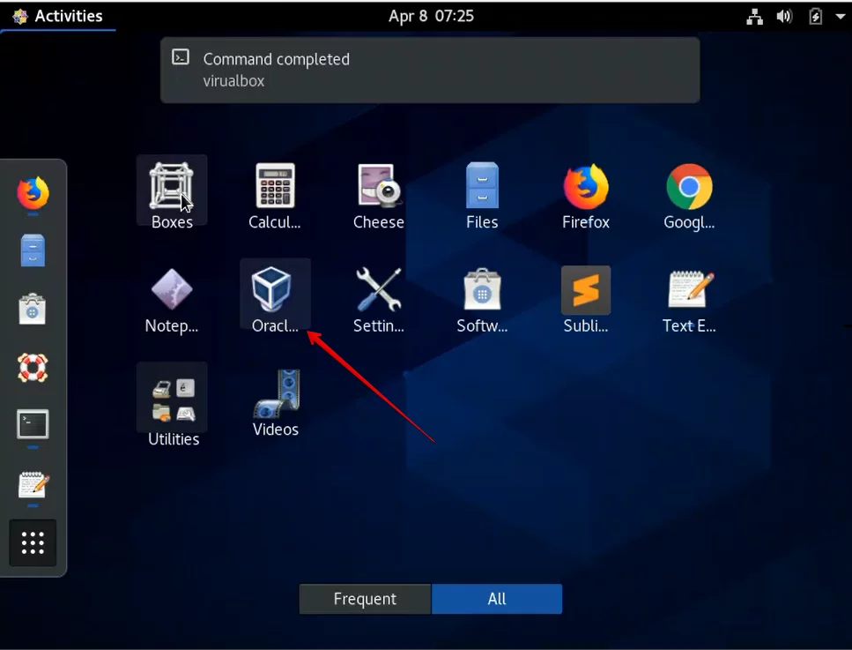852x650 pixels.
Task: Open Software from the app grid
Action: click(x=482, y=298)
